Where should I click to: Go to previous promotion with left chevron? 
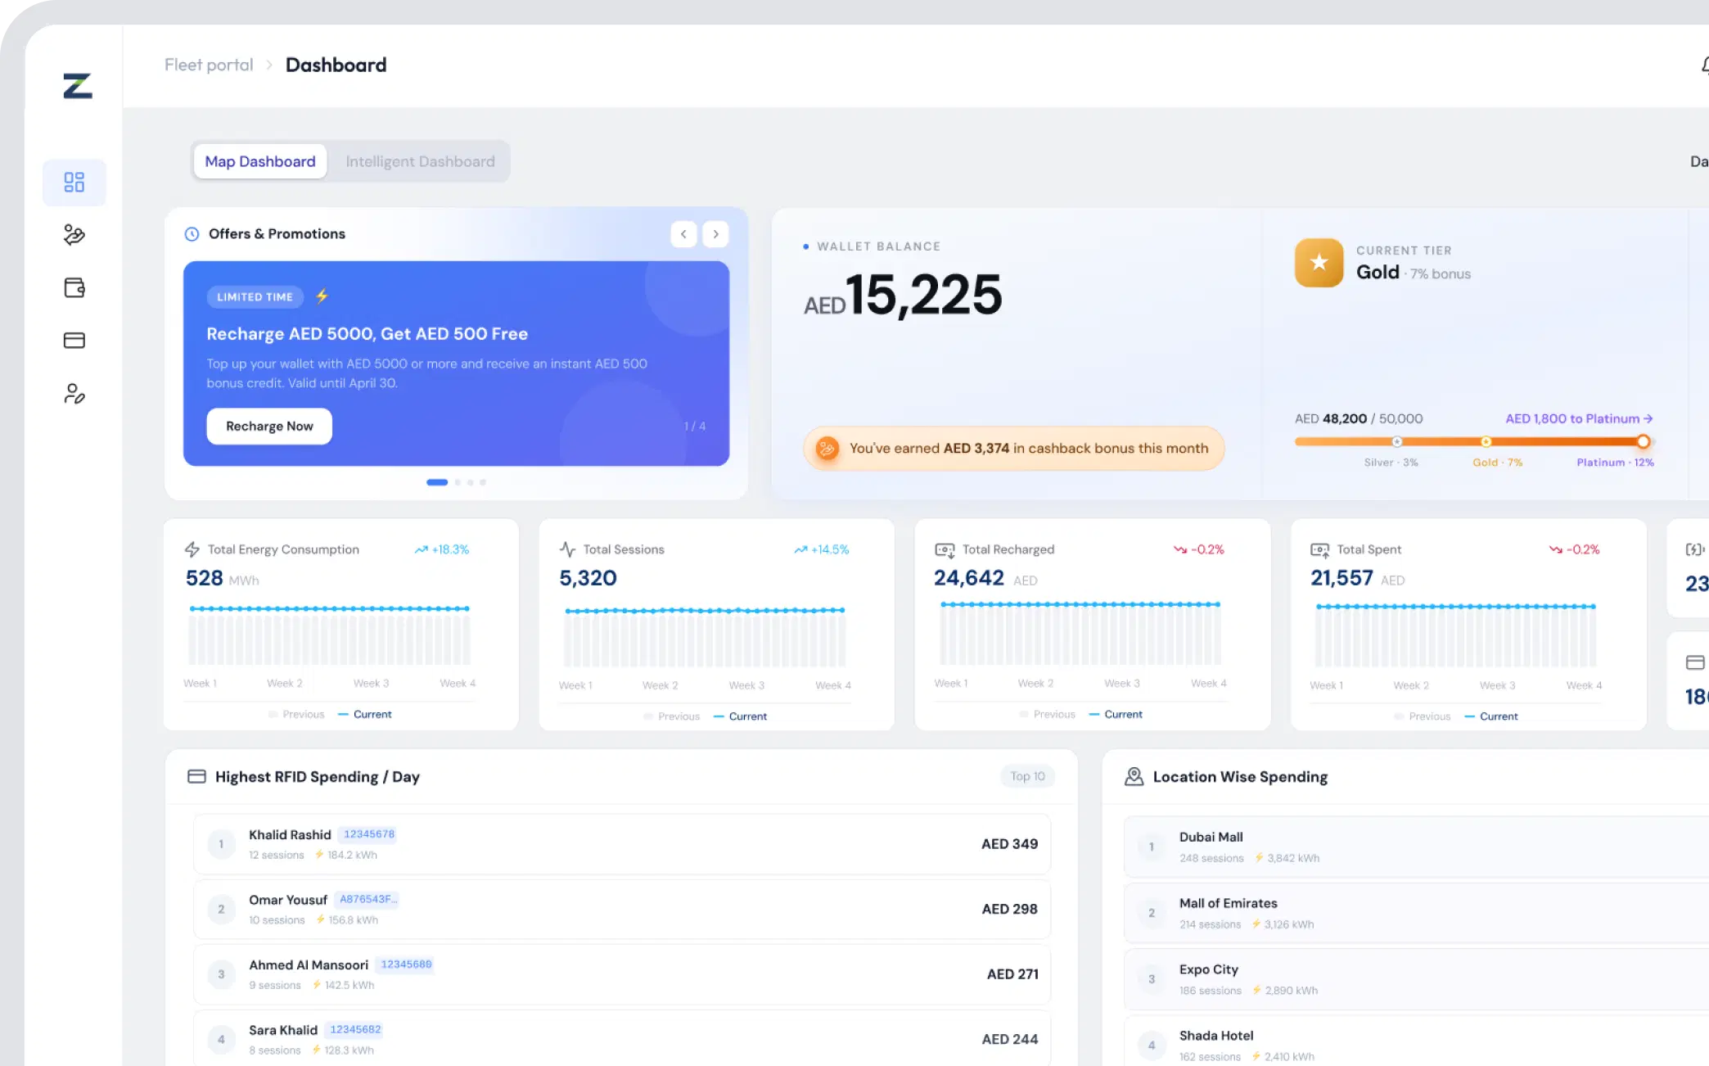click(x=683, y=234)
